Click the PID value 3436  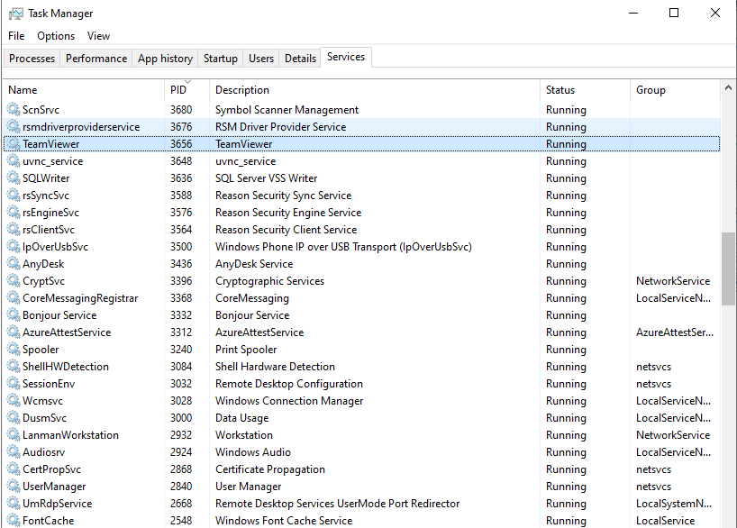(x=181, y=264)
